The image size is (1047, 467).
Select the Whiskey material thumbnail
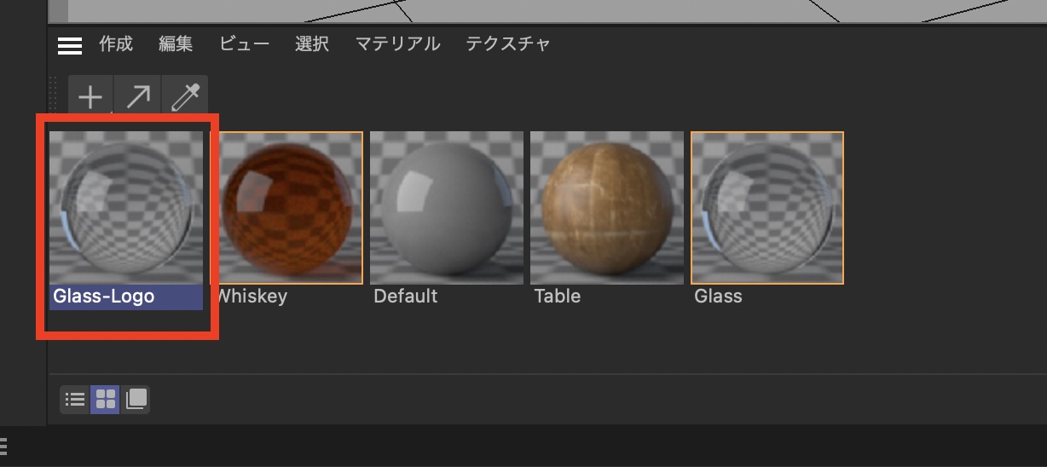click(x=292, y=207)
